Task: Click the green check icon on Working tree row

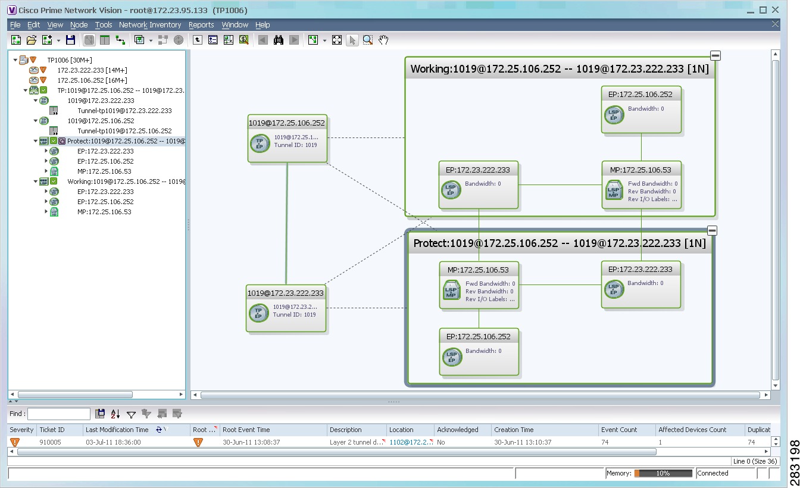Action: [x=54, y=182]
